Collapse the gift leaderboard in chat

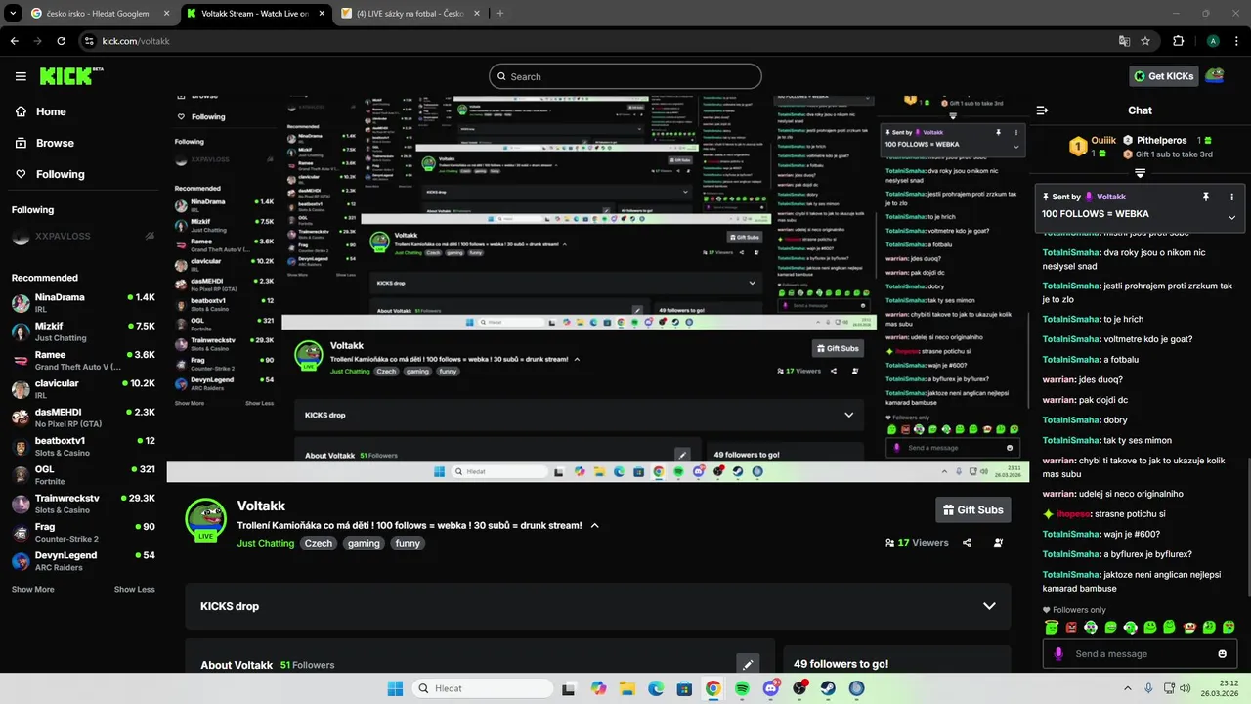click(1140, 173)
